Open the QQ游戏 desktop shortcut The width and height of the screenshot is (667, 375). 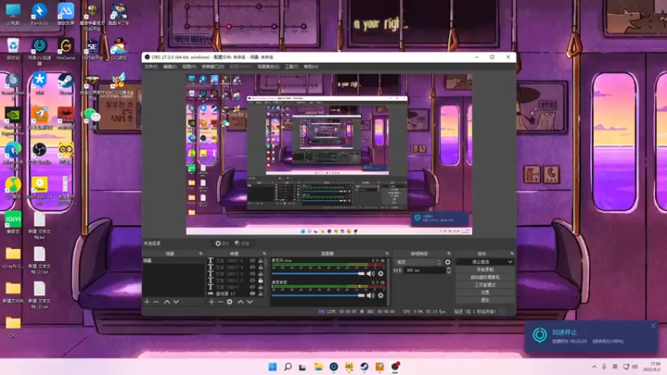pyautogui.click(x=118, y=49)
